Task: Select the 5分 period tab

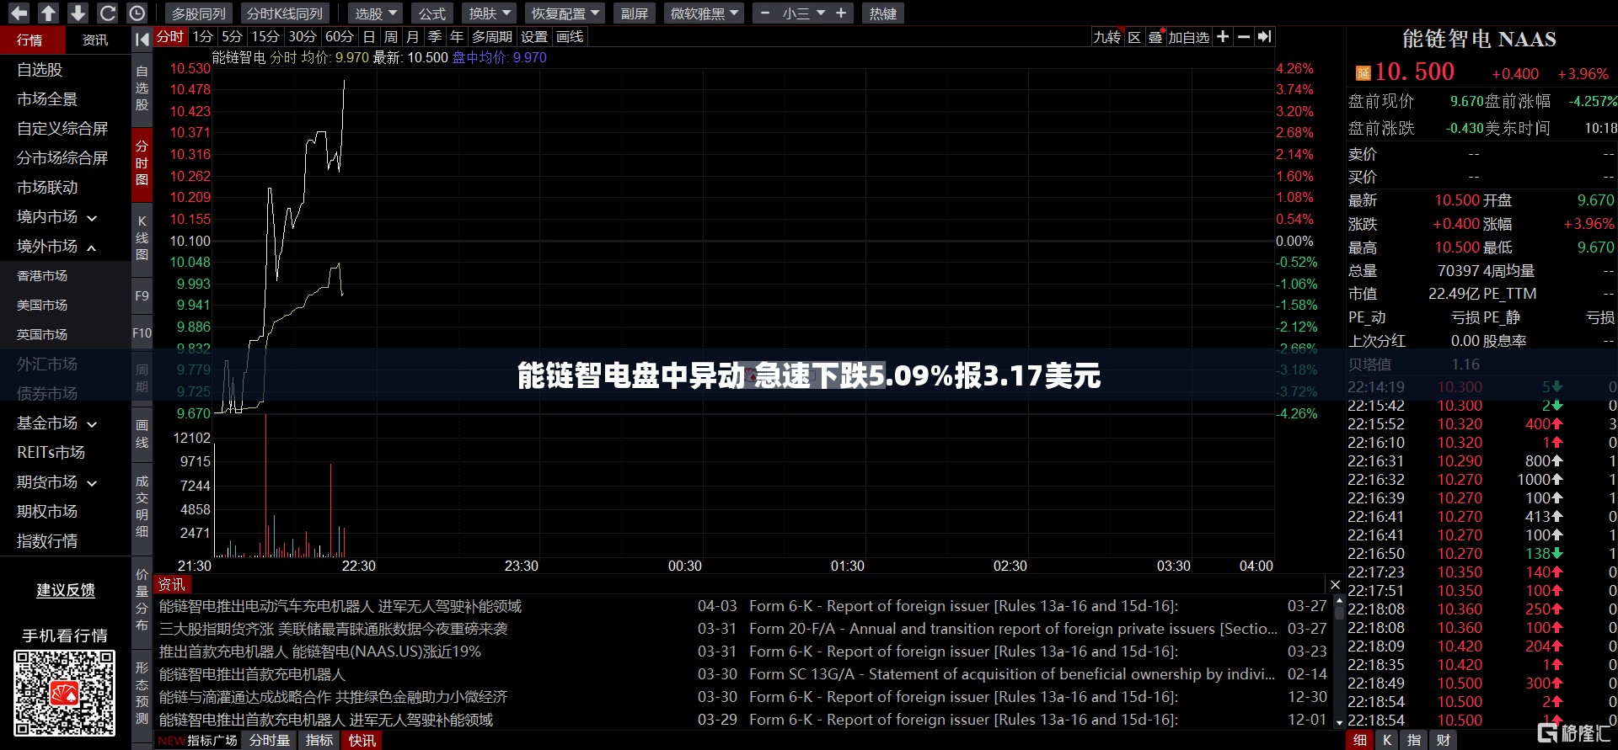Action: [233, 37]
